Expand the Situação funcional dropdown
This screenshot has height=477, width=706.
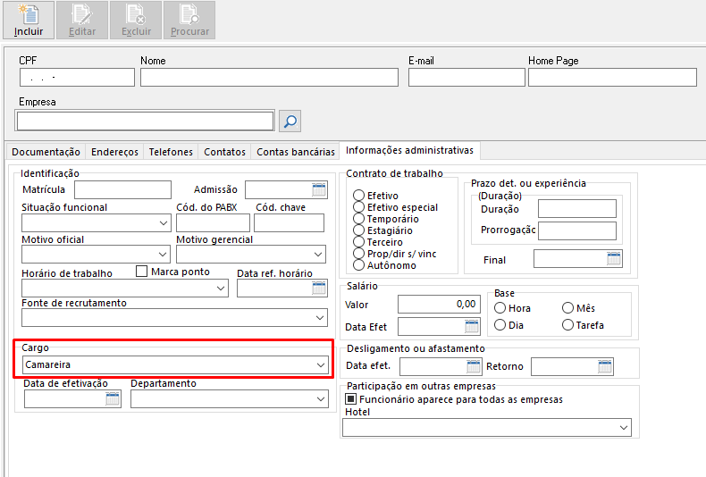[x=164, y=223]
